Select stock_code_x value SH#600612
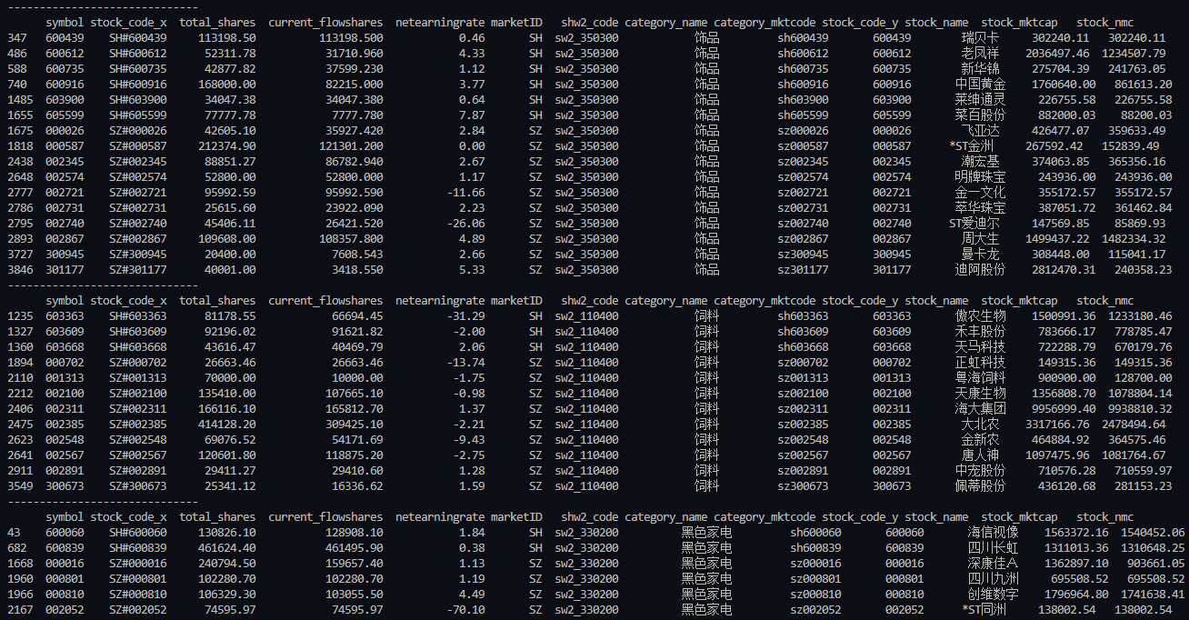 pos(138,54)
